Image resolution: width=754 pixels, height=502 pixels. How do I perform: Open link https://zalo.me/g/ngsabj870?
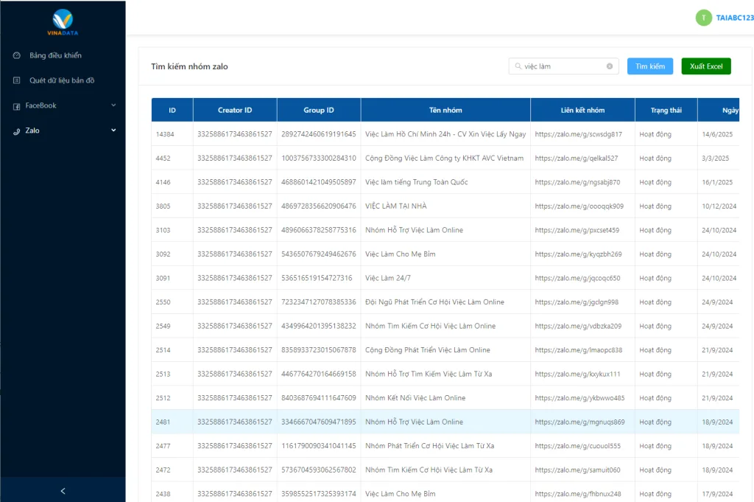click(577, 182)
